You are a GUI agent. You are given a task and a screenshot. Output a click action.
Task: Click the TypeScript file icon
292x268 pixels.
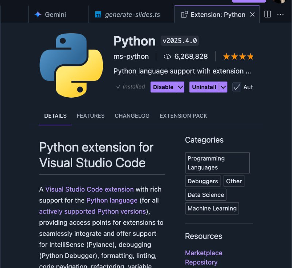point(98,15)
